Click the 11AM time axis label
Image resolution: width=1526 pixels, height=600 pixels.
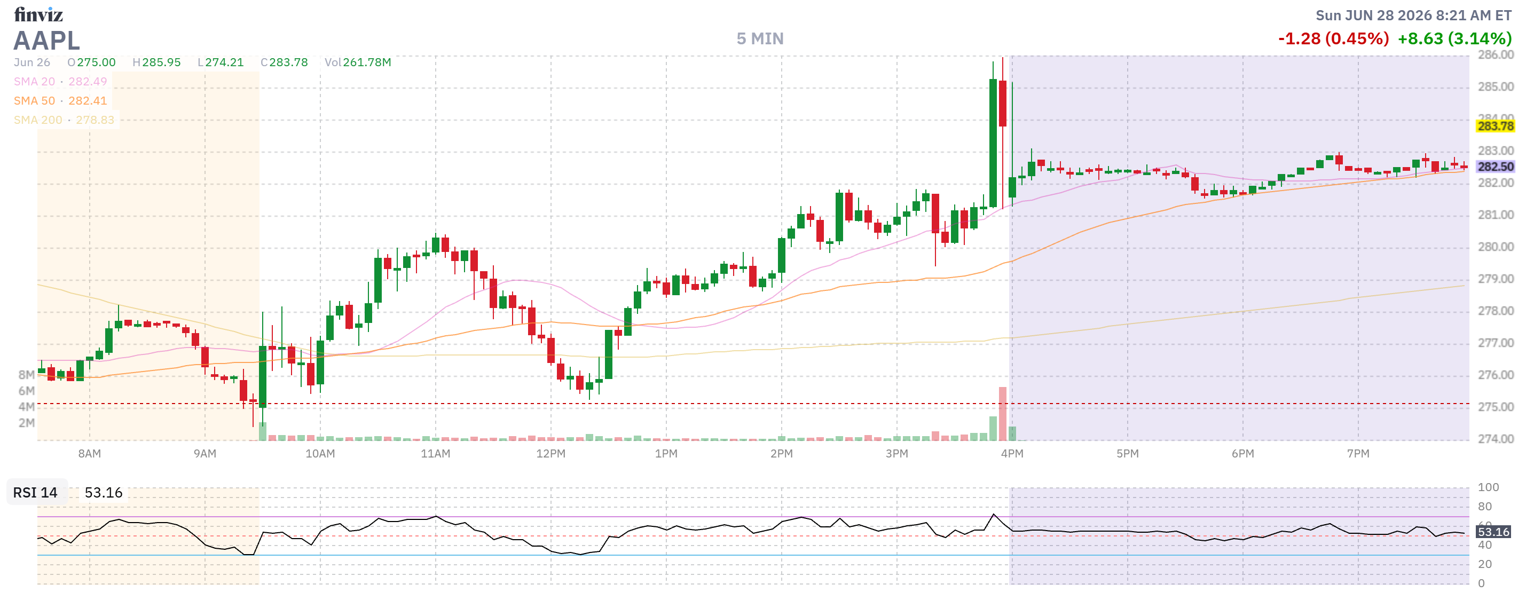coord(435,454)
